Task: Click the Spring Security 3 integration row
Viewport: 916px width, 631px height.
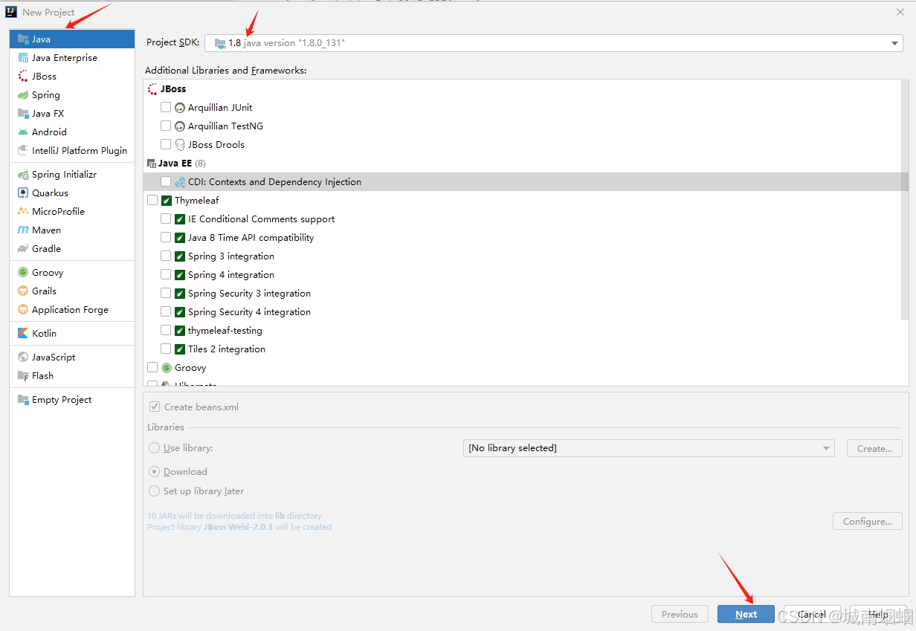Action: pos(521,293)
